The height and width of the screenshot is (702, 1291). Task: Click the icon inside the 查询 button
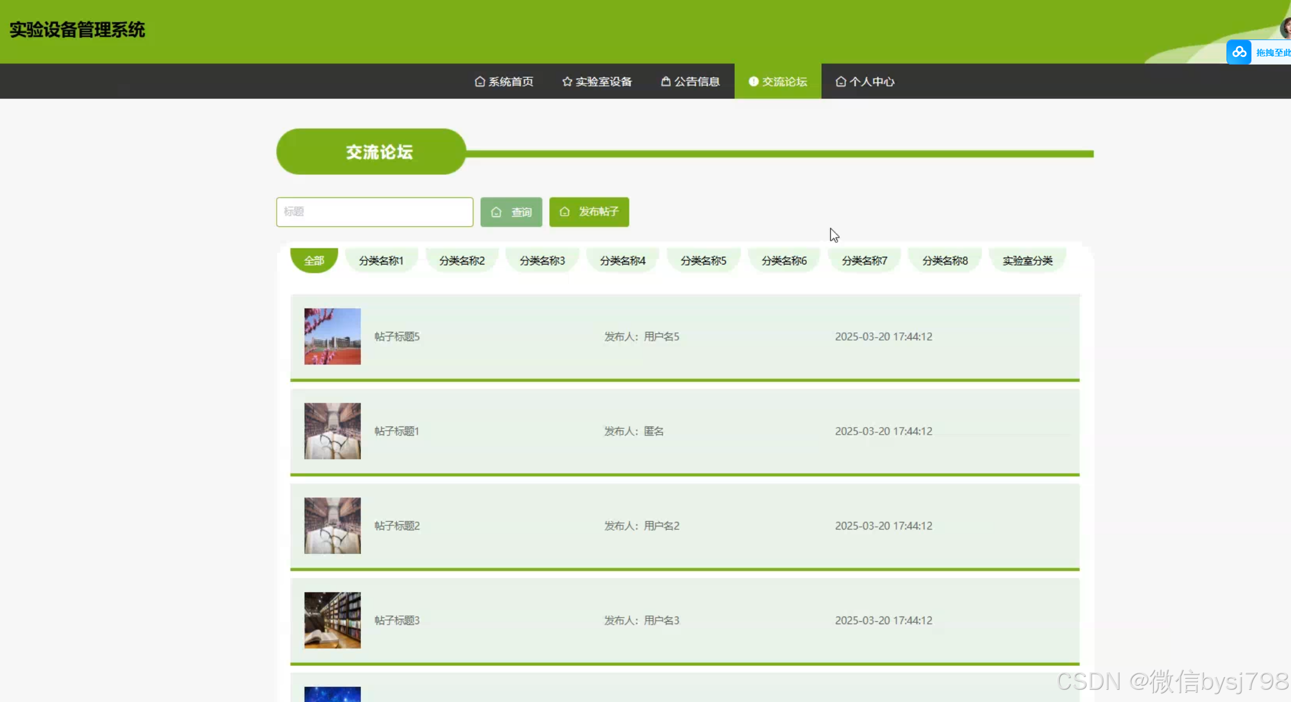click(x=496, y=212)
